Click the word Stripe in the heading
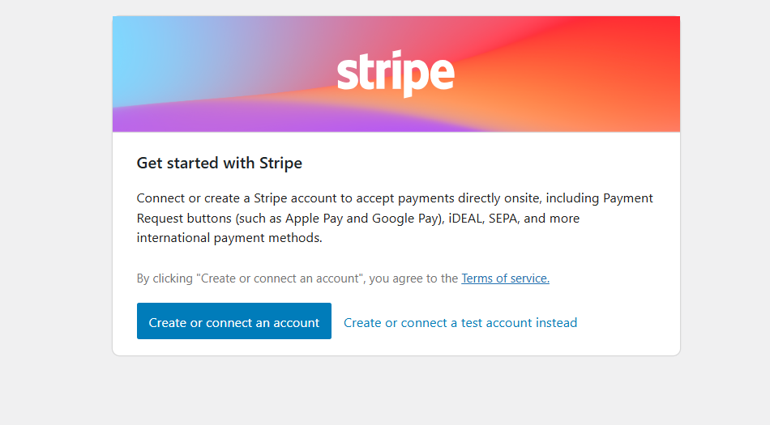Image resolution: width=770 pixels, height=425 pixels. 281,163
